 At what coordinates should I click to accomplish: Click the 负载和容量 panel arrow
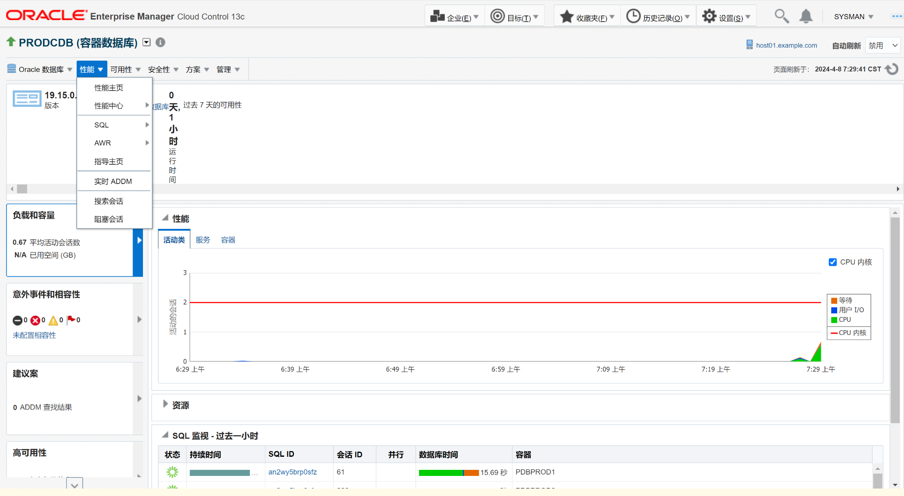click(x=139, y=240)
